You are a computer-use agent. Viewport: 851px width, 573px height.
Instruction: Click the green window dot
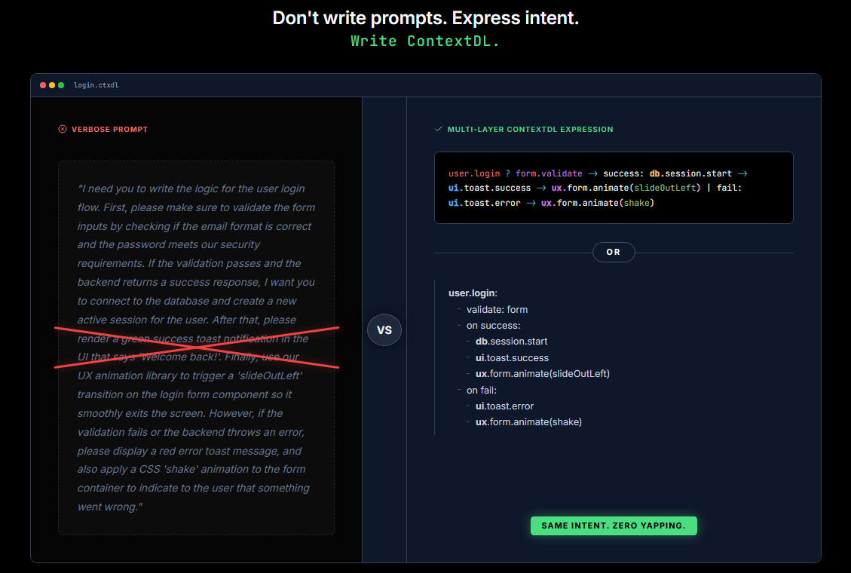(x=61, y=85)
